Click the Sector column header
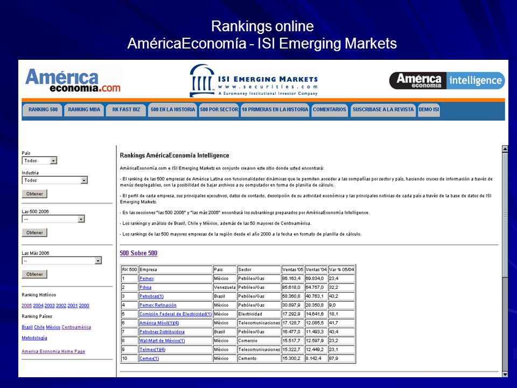 [x=259, y=269]
